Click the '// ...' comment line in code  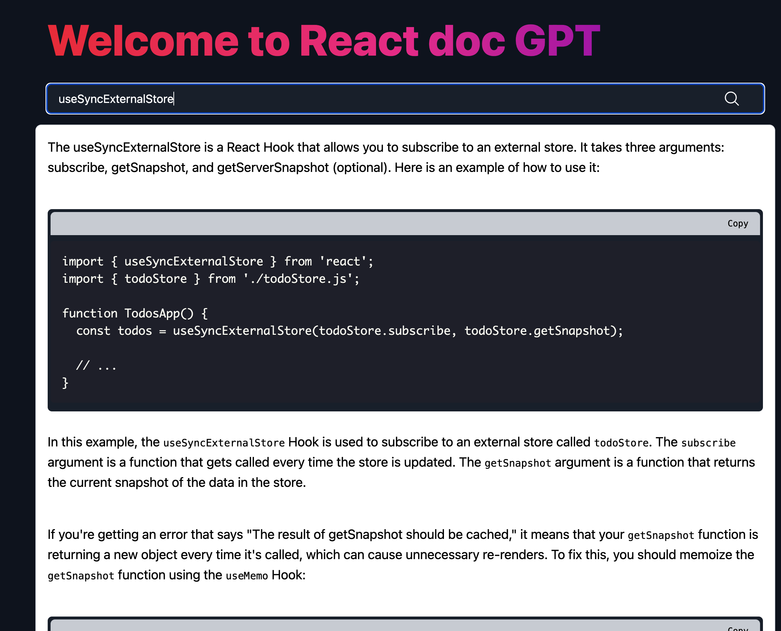(96, 365)
